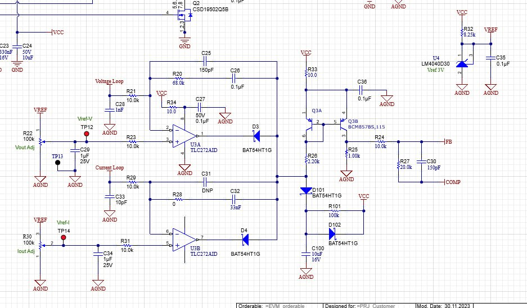Click the black TP13 test point
This screenshot has width=527, height=308.
pos(57,163)
